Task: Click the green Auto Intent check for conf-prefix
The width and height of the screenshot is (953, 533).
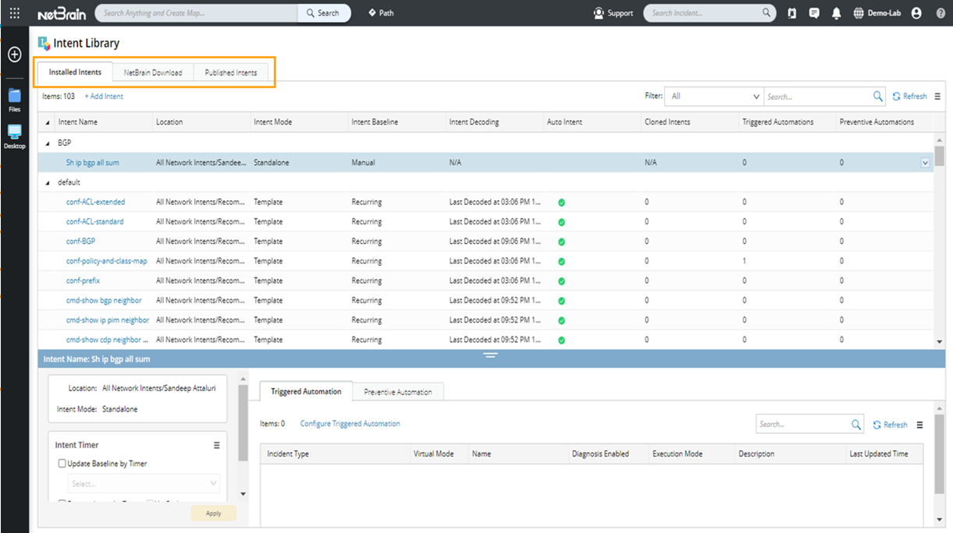Action: (561, 281)
